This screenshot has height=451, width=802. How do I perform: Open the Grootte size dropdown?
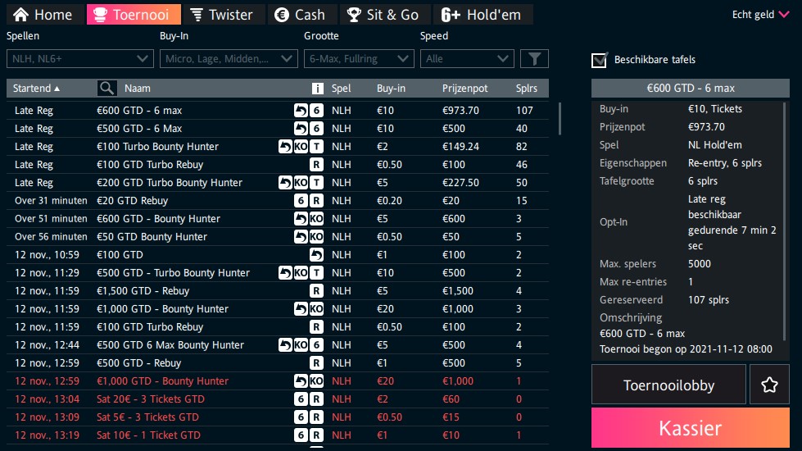pos(358,58)
